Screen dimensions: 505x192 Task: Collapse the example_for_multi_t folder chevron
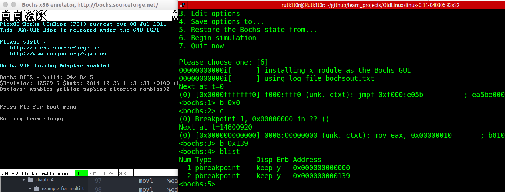[30, 189]
